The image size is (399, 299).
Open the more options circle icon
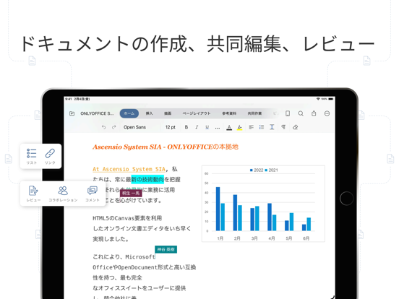pyautogui.click(x=327, y=113)
